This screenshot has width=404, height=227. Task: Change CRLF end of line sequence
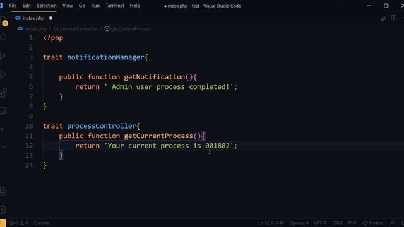337,223
